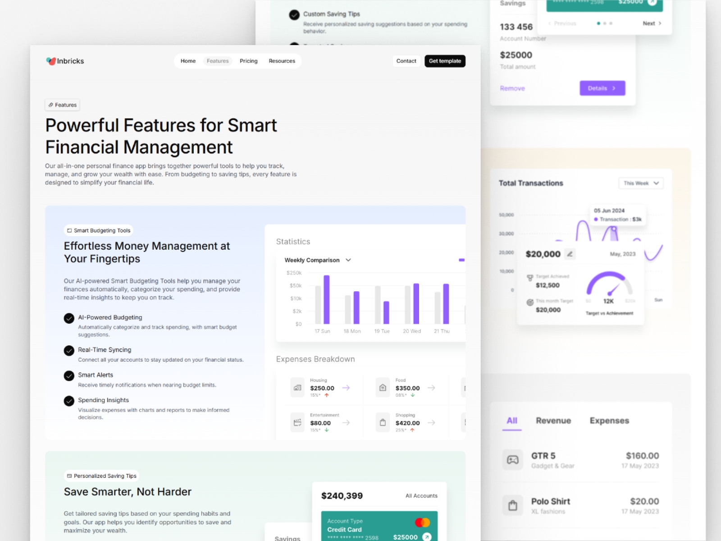Click the Shopping bag icon in Expenses Breakdown
Viewport: 721px width, 541px height.
[x=383, y=422]
